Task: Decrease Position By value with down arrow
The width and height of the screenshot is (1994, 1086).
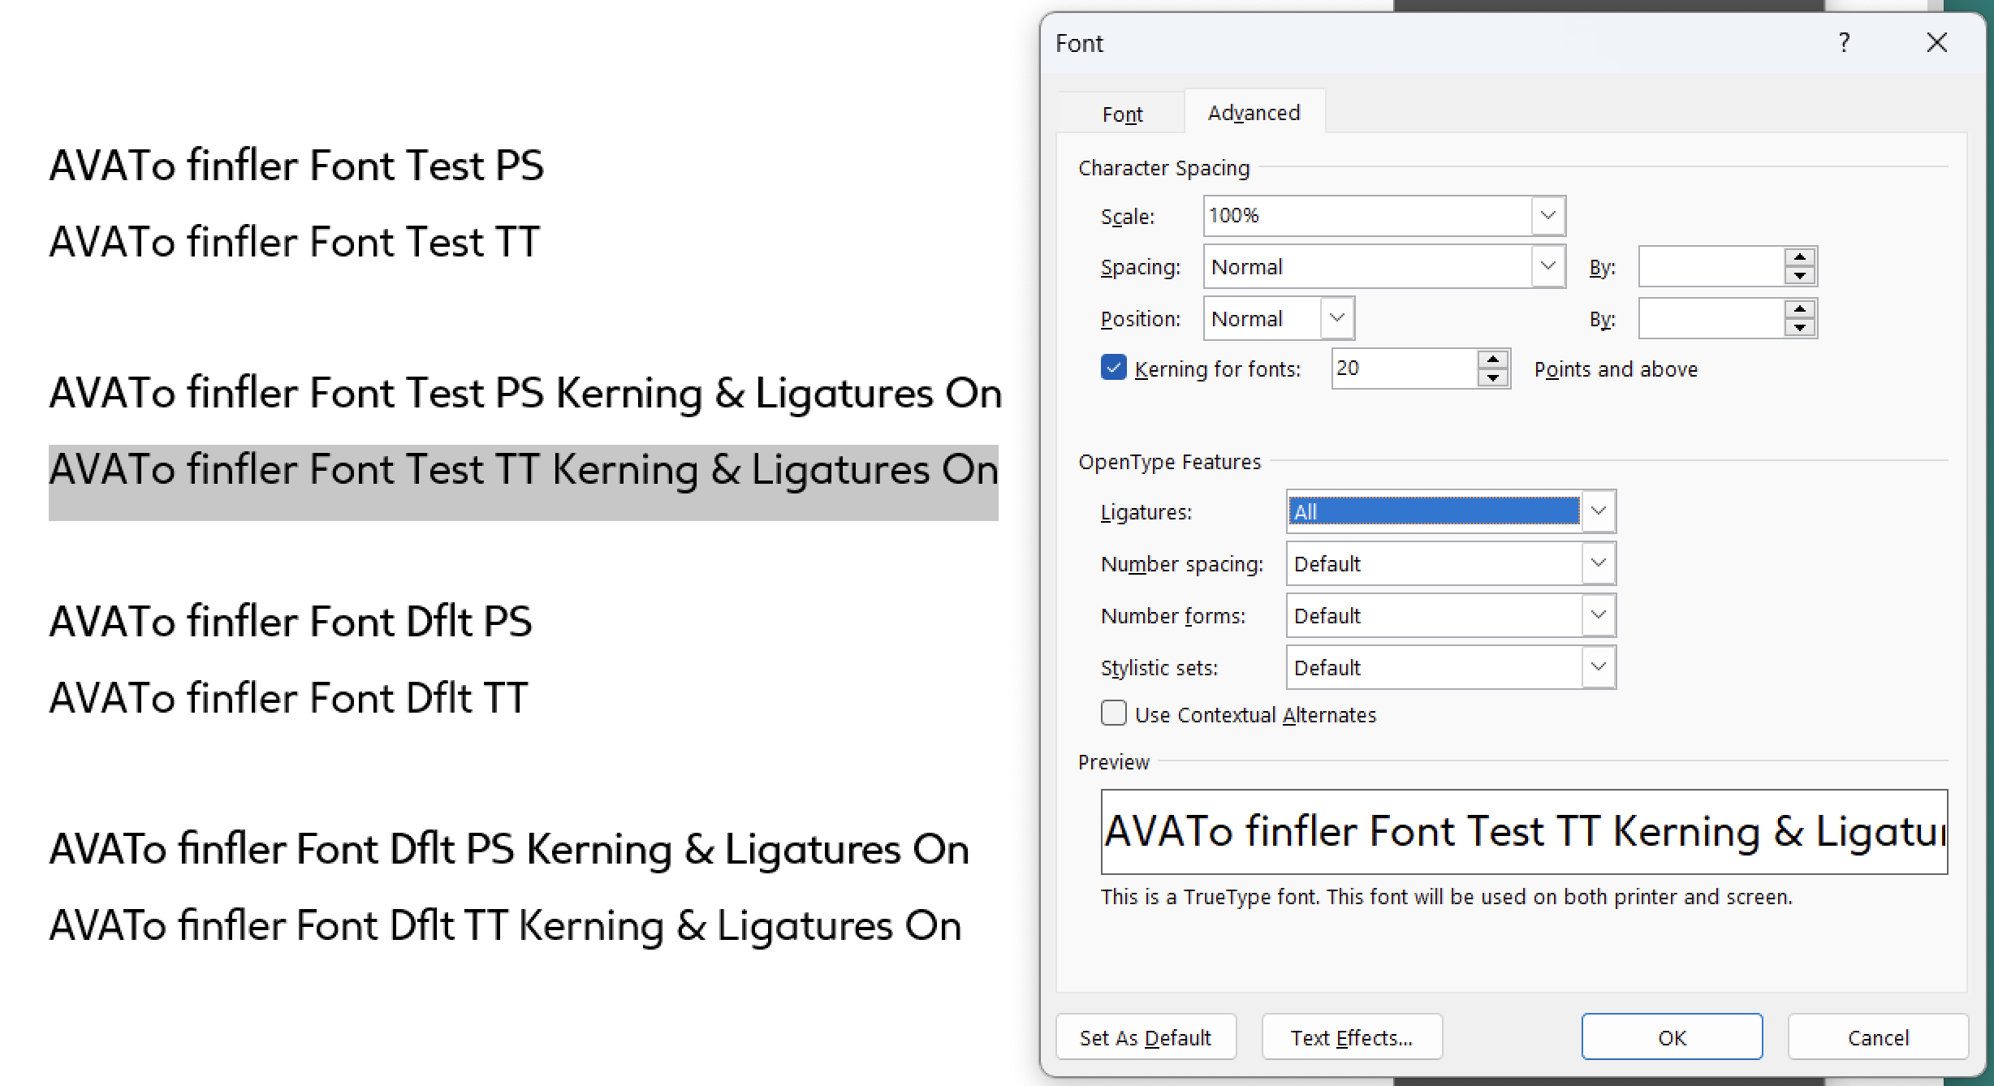Action: [x=1800, y=328]
